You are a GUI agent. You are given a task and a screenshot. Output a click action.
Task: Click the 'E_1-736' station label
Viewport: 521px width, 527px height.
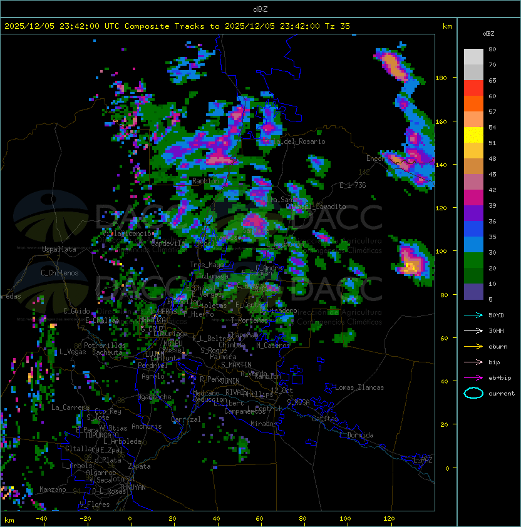(x=353, y=185)
